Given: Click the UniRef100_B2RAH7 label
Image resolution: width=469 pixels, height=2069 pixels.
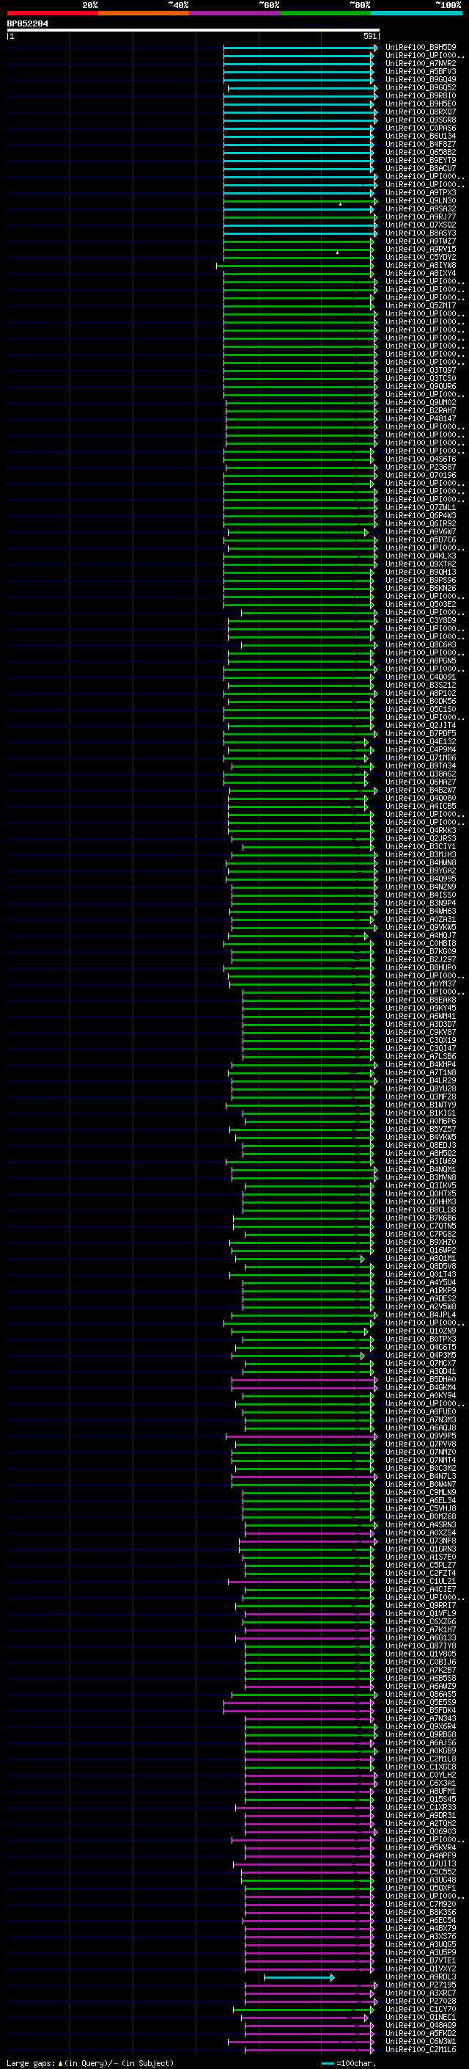Looking at the screenshot, I should pos(421,410).
